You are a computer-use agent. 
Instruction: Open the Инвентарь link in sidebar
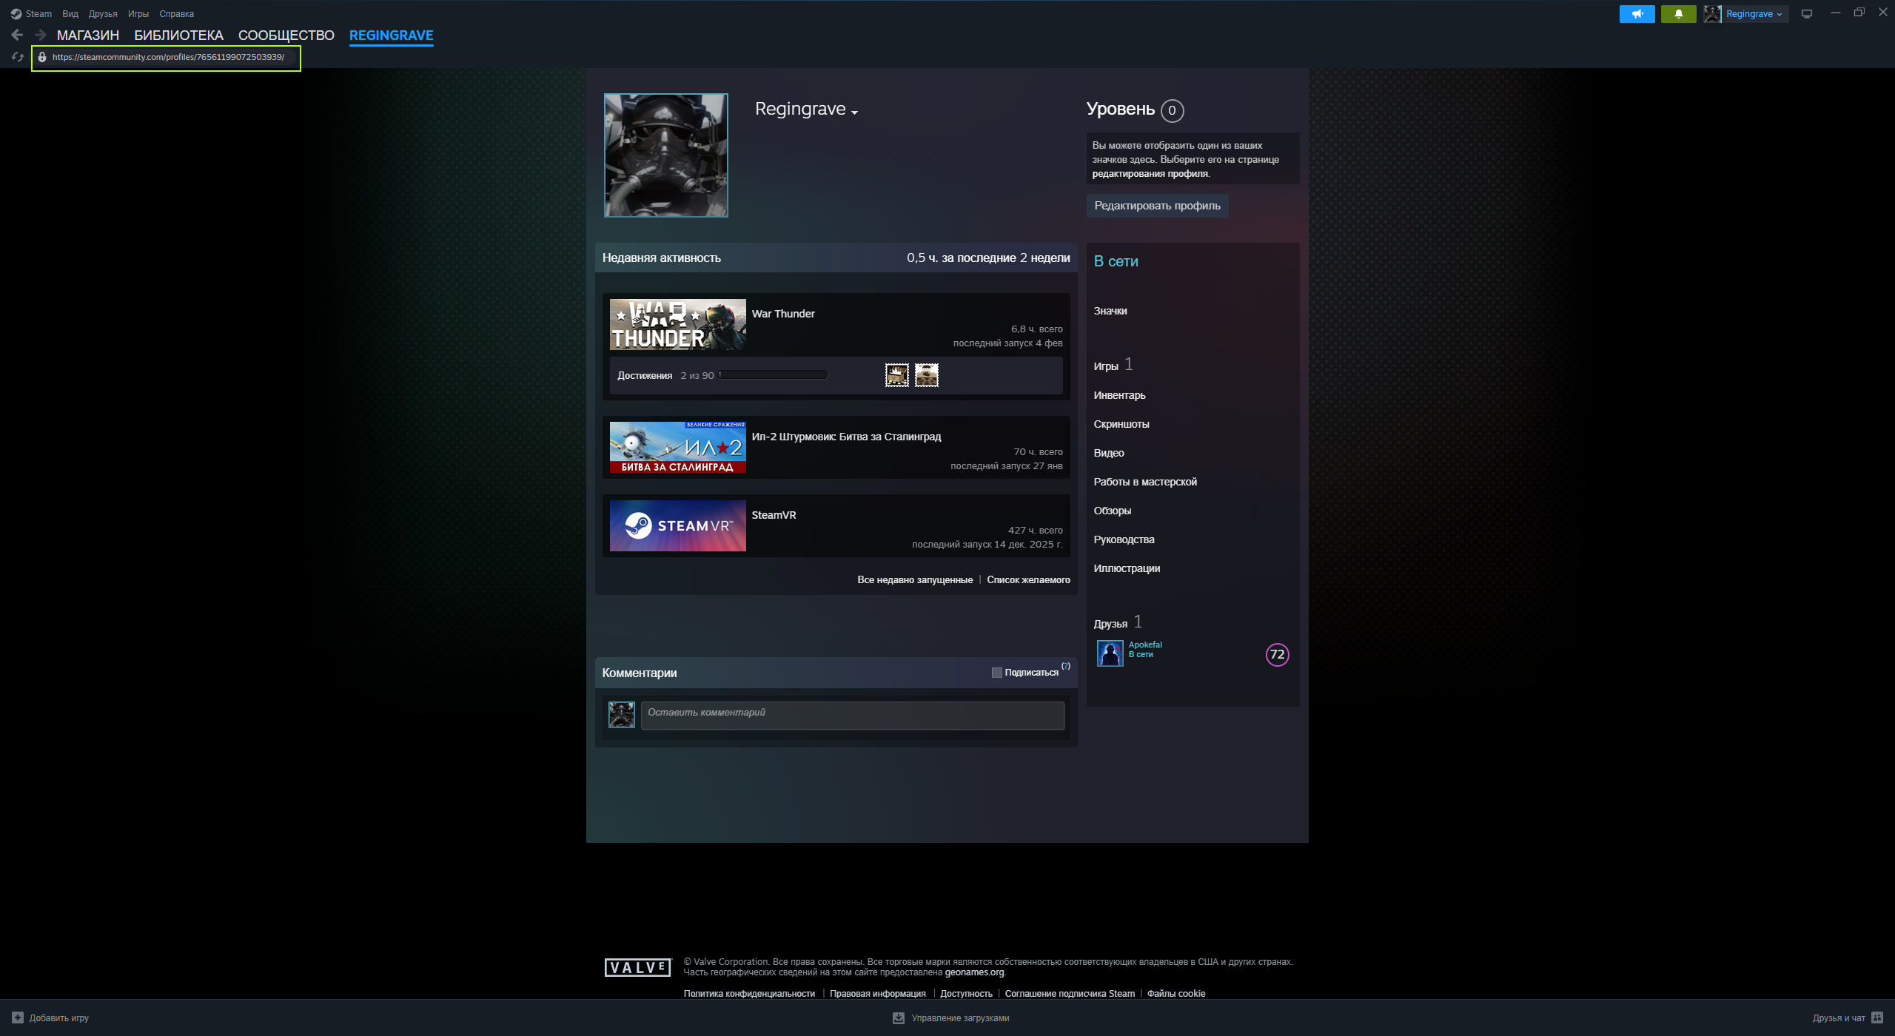[1119, 395]
